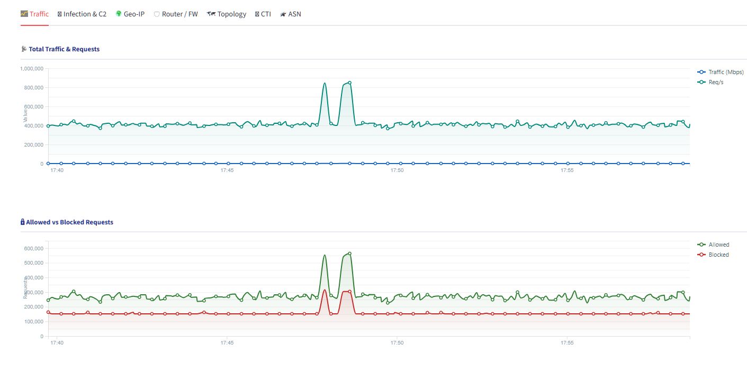Toggle Req/s series in chart legend
The image size is (747, 380).
point(710,82)
